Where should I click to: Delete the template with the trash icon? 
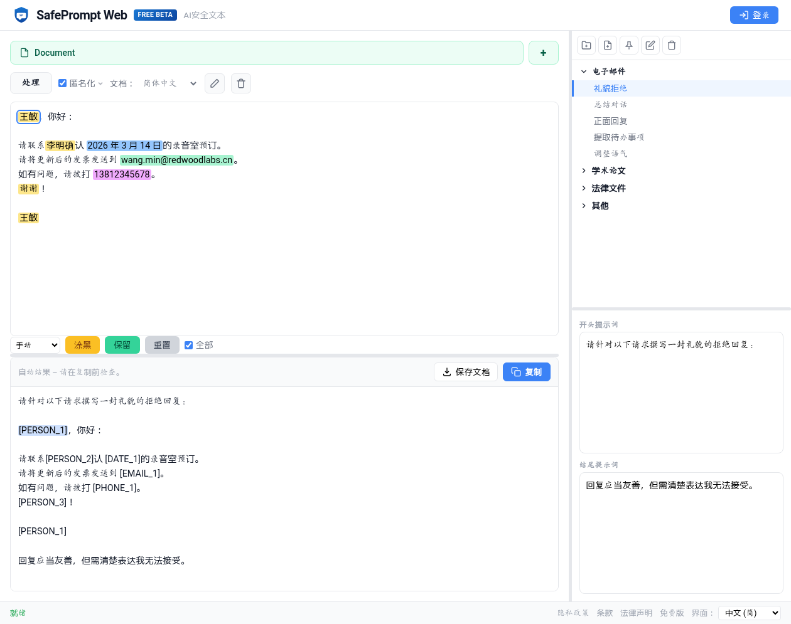671,45
